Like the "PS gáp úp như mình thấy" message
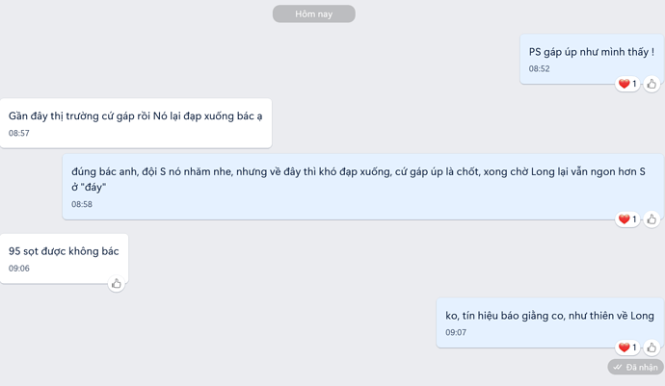The width and height of the screenshot is (665, 386). tap(652, 84)
